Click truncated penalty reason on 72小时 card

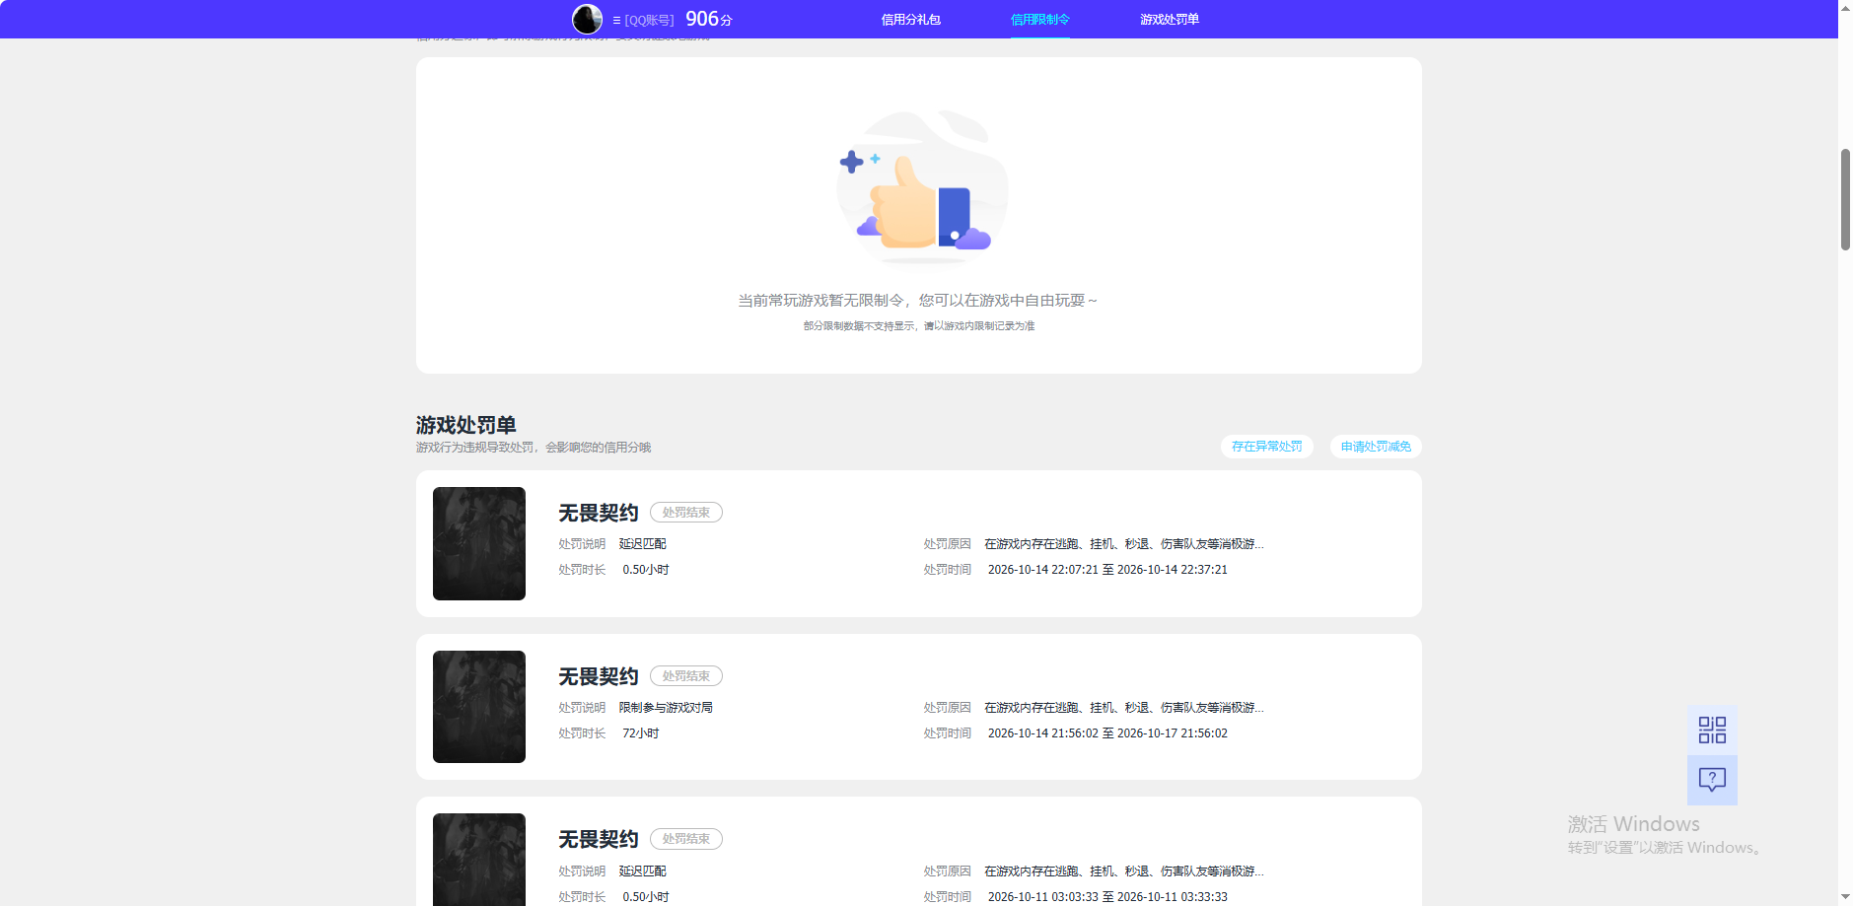[1124, 708]
